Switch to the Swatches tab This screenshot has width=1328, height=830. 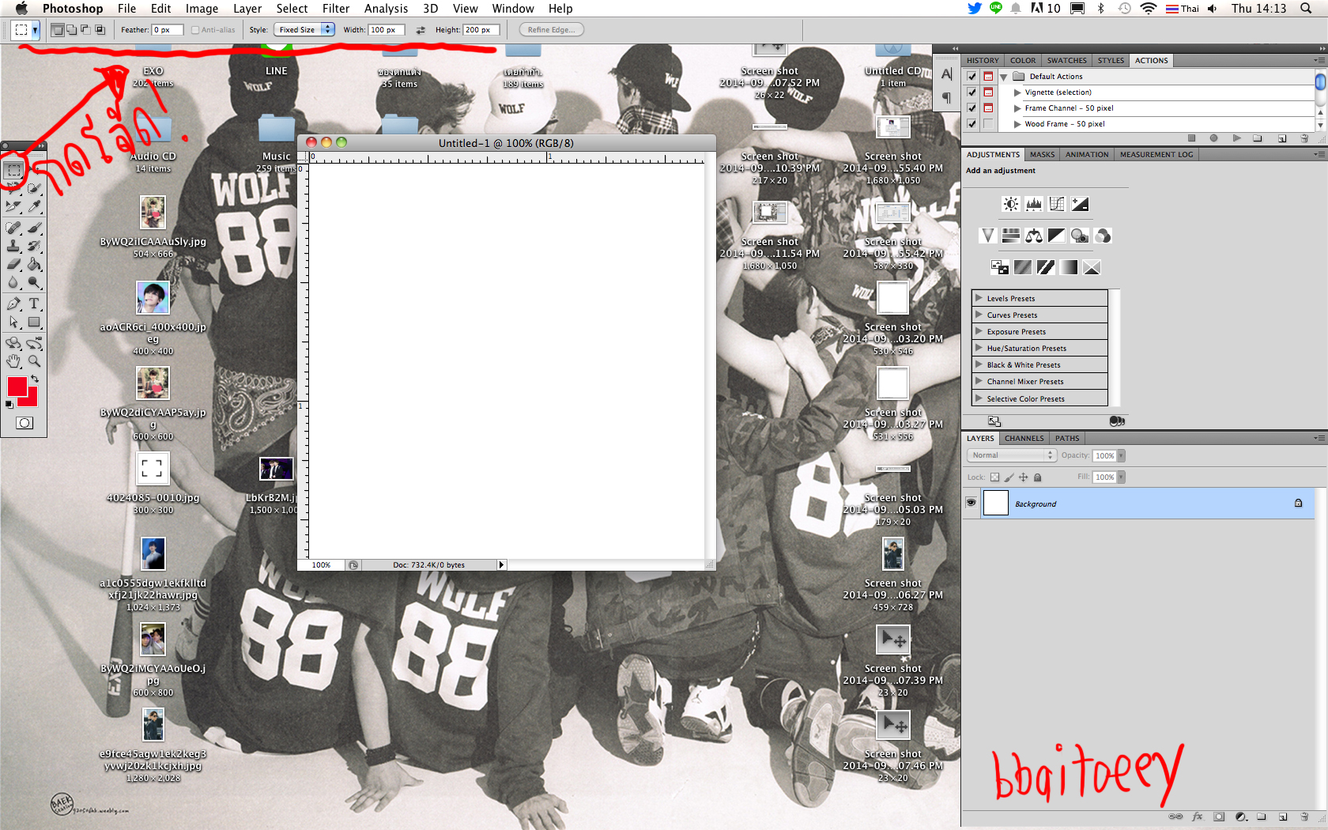pos(1066,61)
